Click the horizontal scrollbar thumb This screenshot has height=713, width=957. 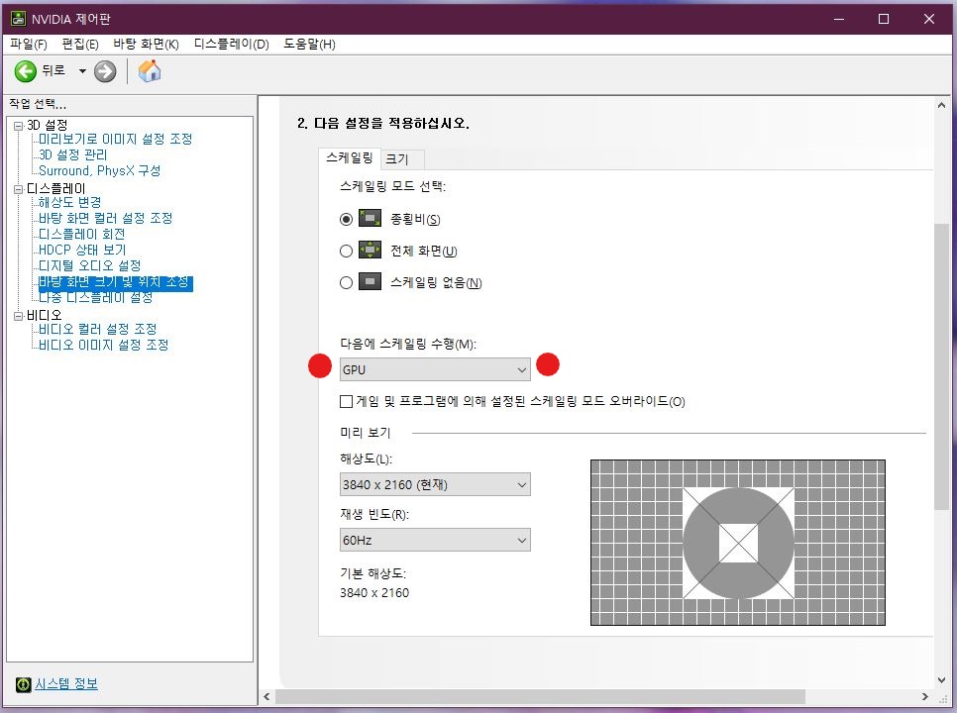pos(540,696)
